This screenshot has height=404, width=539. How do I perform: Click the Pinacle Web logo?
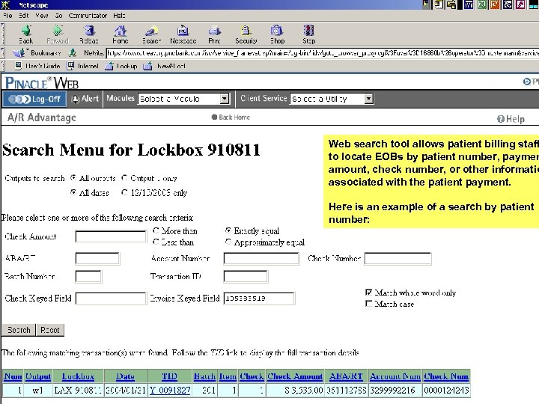pyautogui.click(x=42, y=83)
